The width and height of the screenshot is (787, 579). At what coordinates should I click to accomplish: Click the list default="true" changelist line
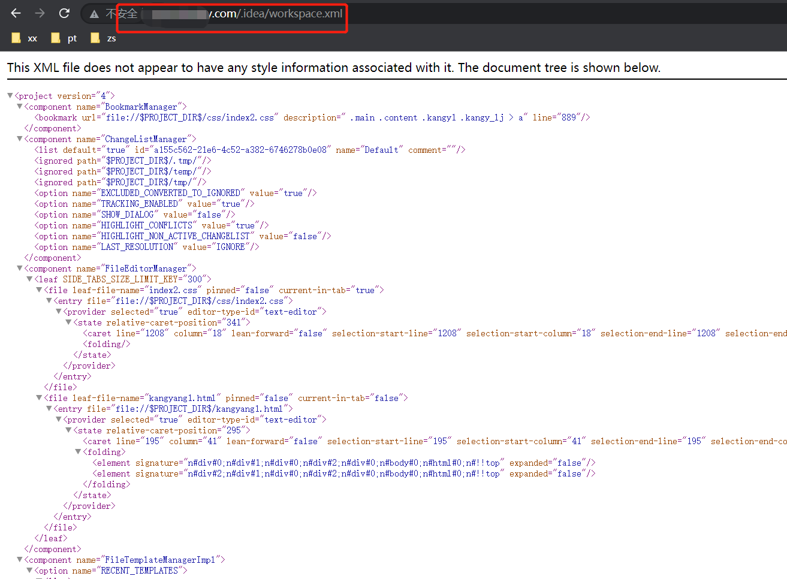249,150
